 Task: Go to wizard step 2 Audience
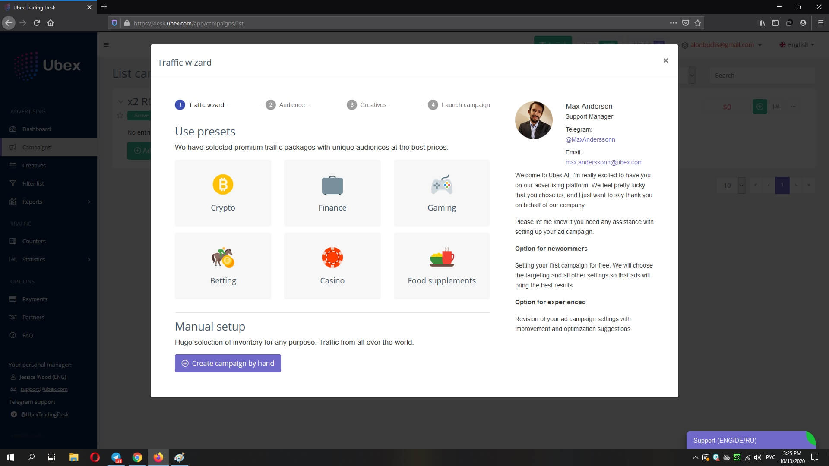point(285,105)
